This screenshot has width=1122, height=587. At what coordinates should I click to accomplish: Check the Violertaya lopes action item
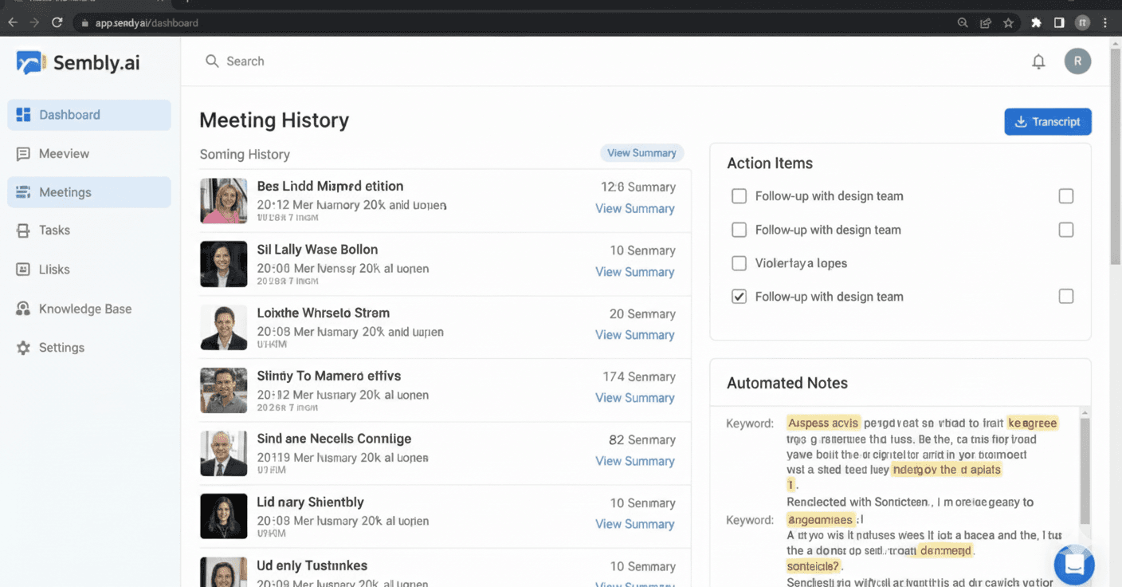(739, 262)
